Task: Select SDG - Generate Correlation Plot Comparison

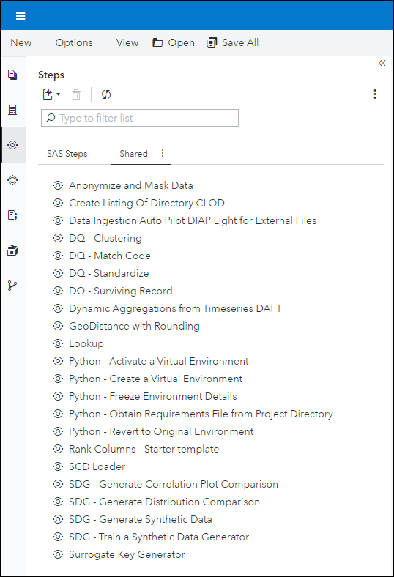Action: click(x=174, y=484)
